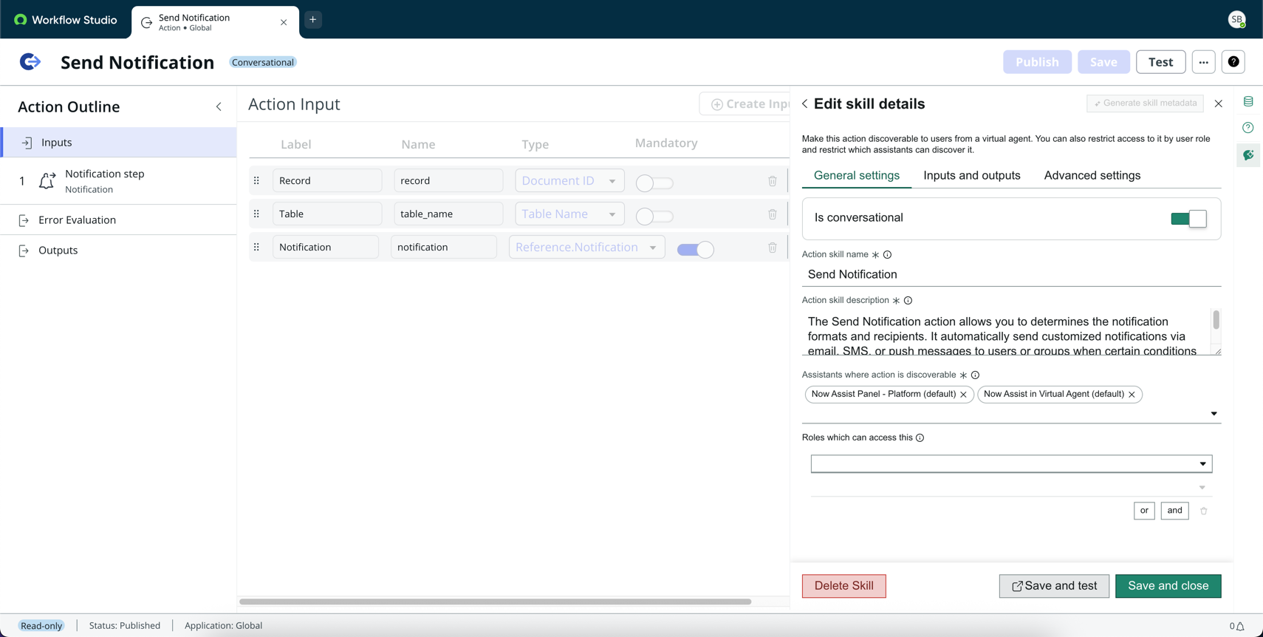Show info for discoverable assistants
Screen dimensions: 1263x637
[976, 375]
